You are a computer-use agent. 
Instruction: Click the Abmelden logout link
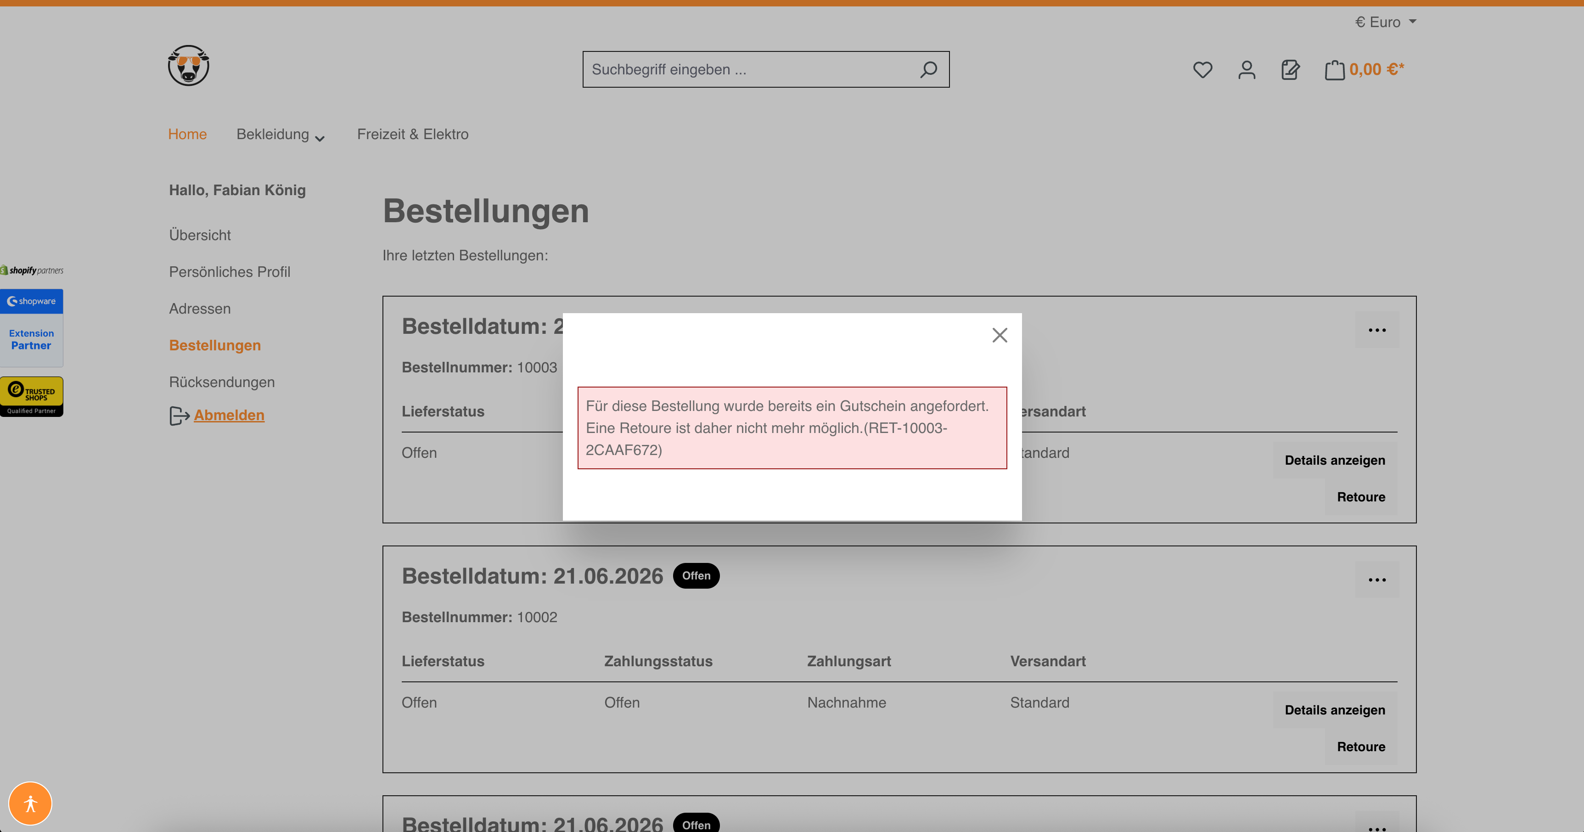(x=230, y=415)
